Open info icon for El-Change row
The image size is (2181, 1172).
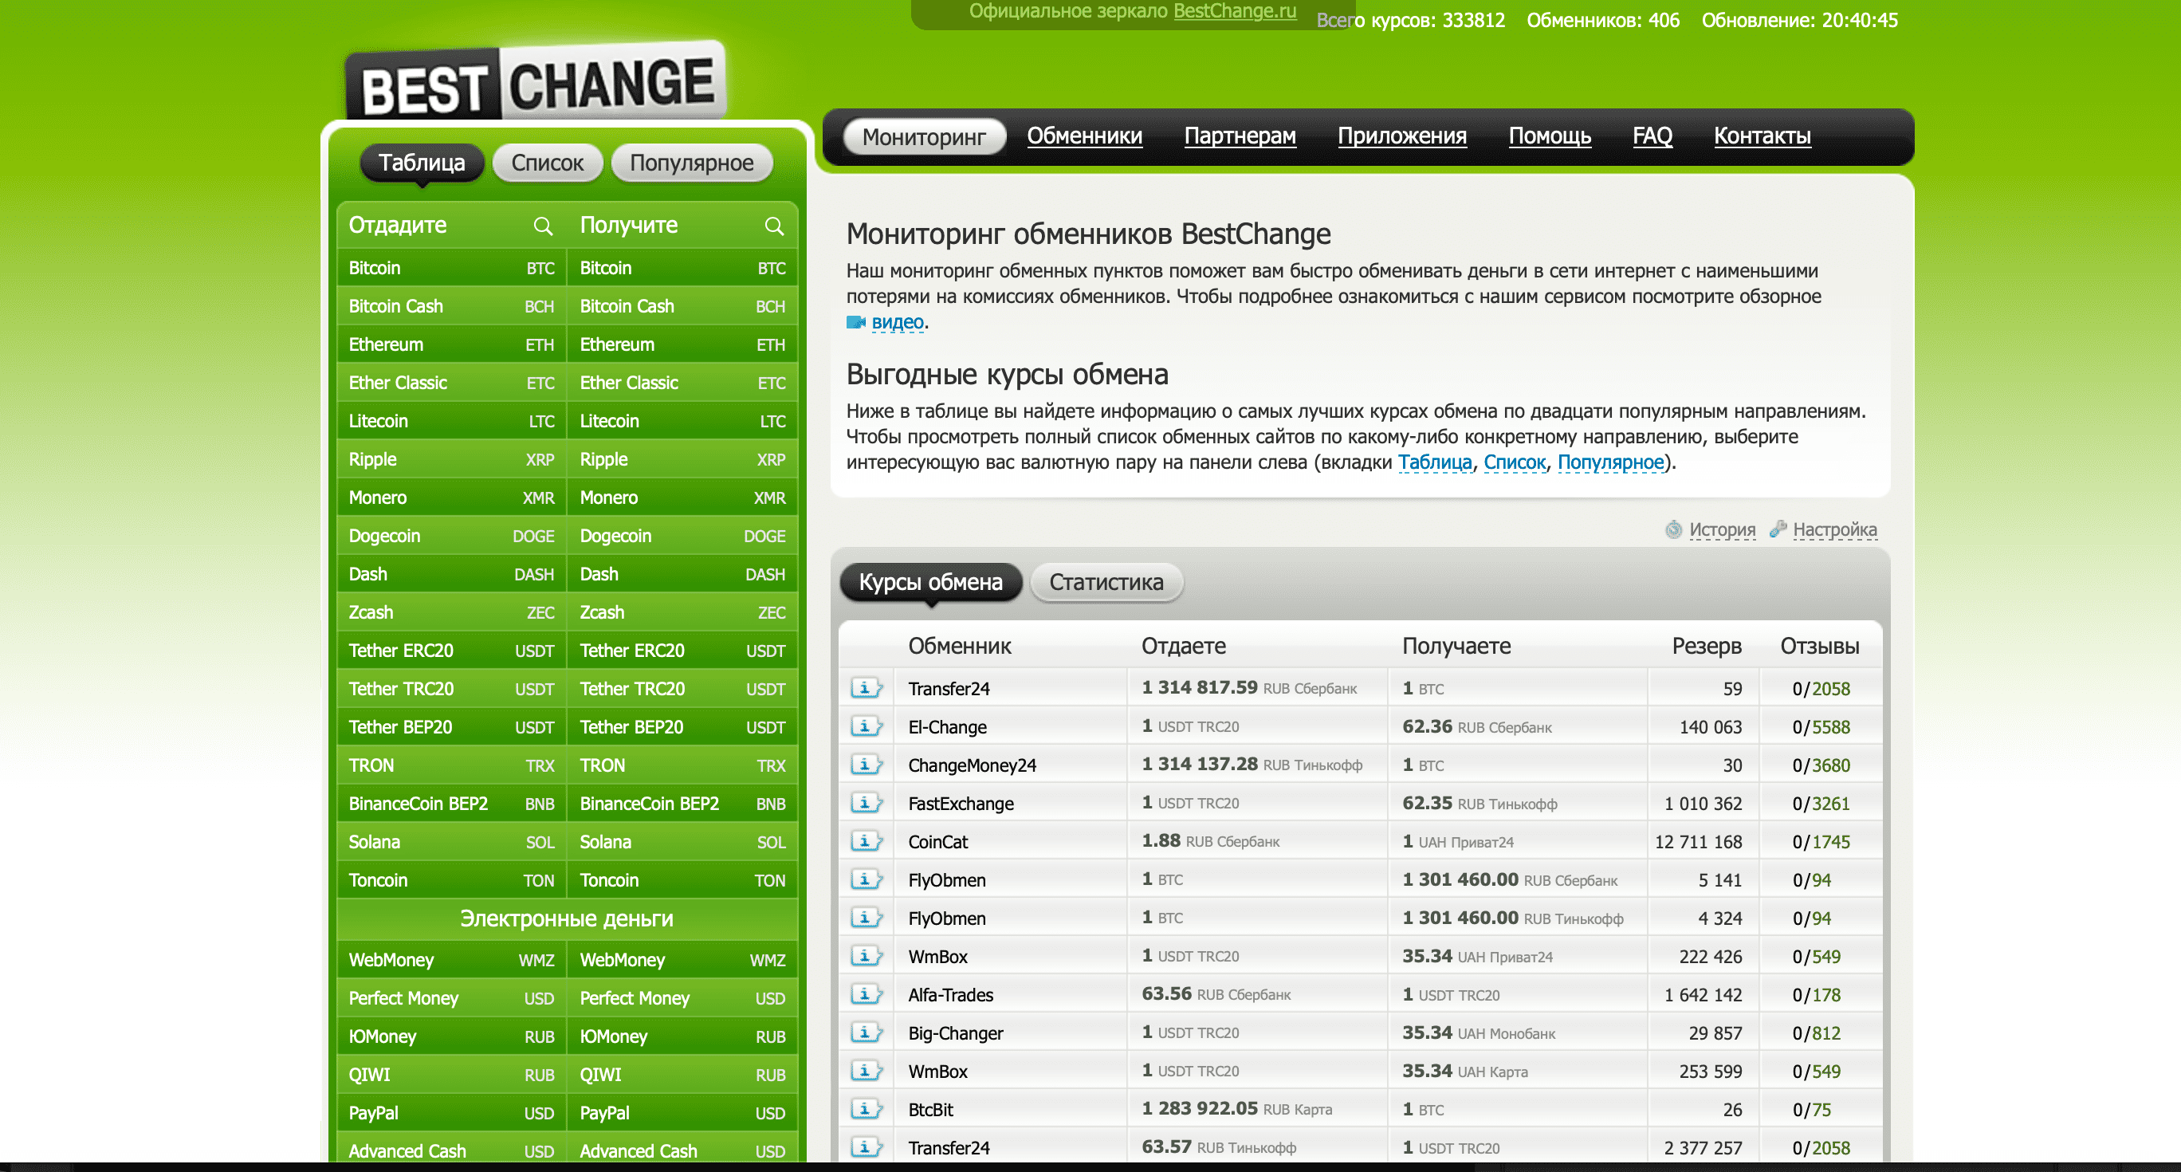tap(865, 726)
